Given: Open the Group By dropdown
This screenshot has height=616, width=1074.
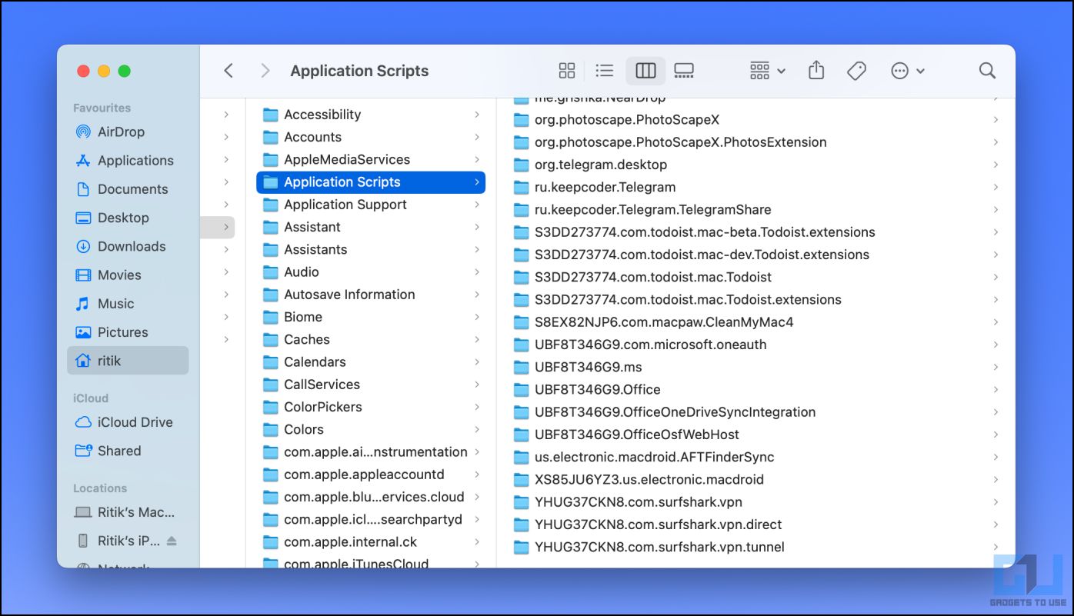Looking at the screenshot, I should (x=767, y=71).
